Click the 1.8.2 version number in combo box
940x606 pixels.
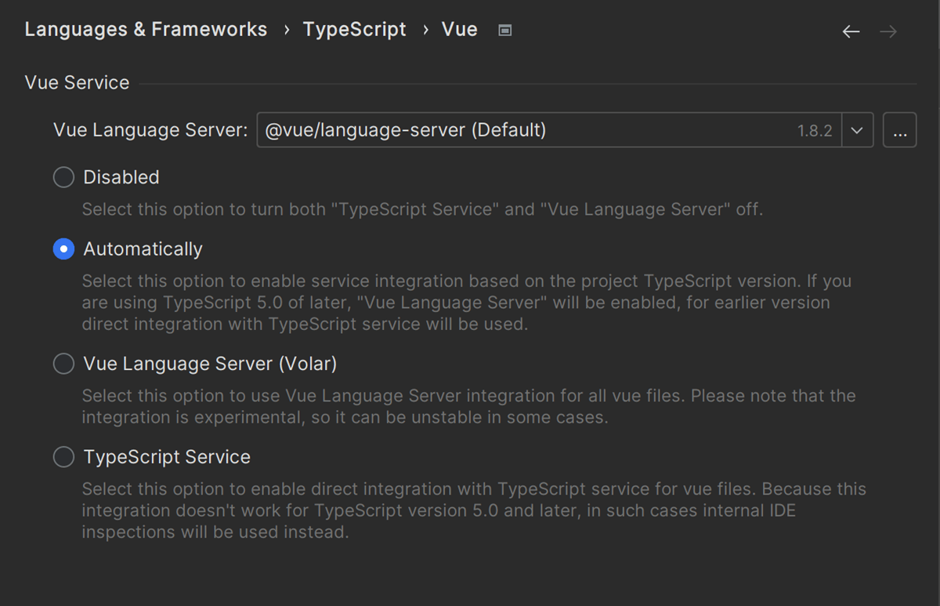click(815, 131)
